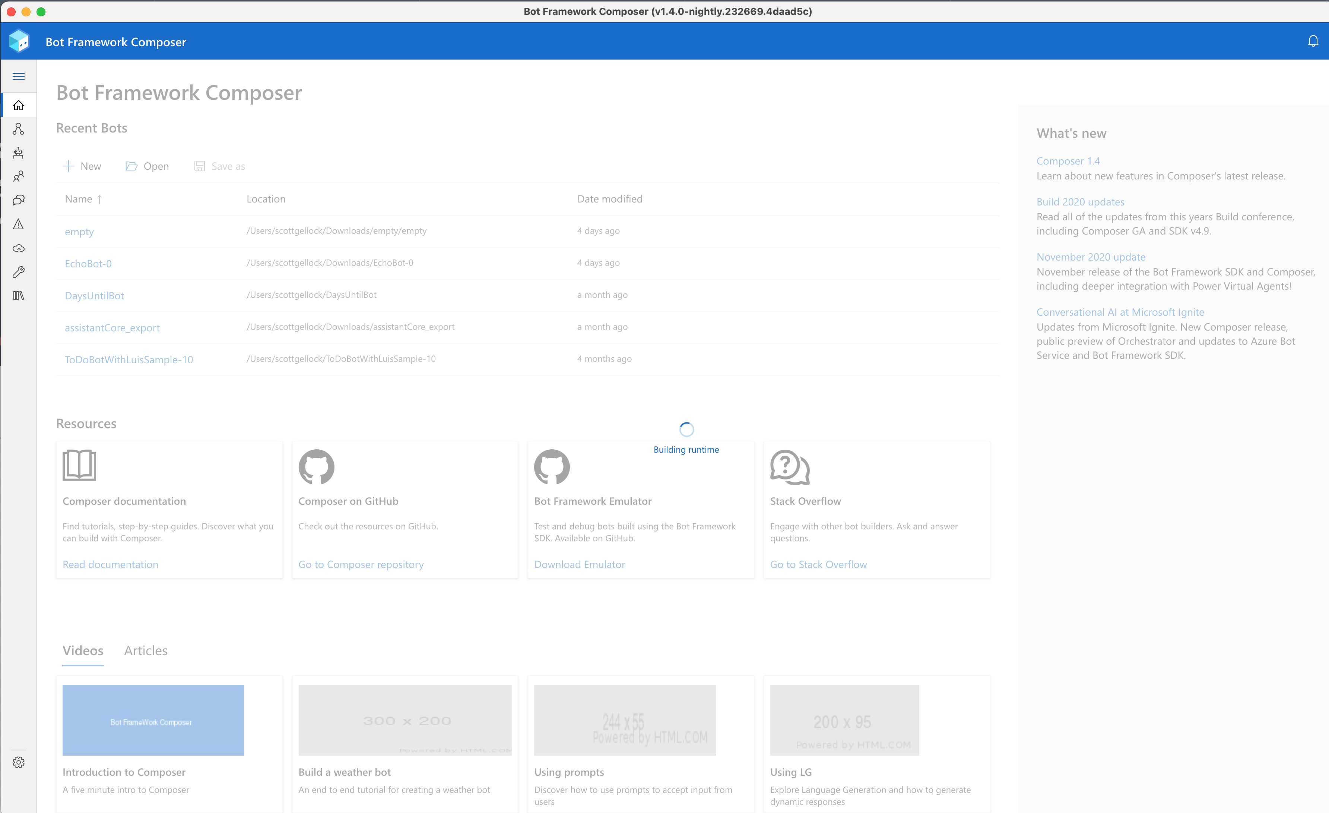Open the EchoBot-0 recent bot
This screenshot has height=813, width=1329.
click(x=88, y=263)
